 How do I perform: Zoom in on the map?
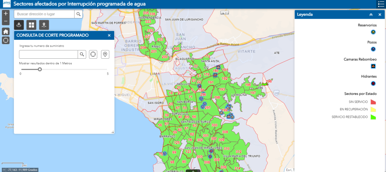click(6, 13)
